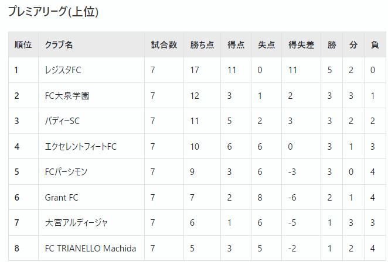This screenshot has height=262, width=388.
Task: Select the バディーSC club name
Action: pos(62,121)
